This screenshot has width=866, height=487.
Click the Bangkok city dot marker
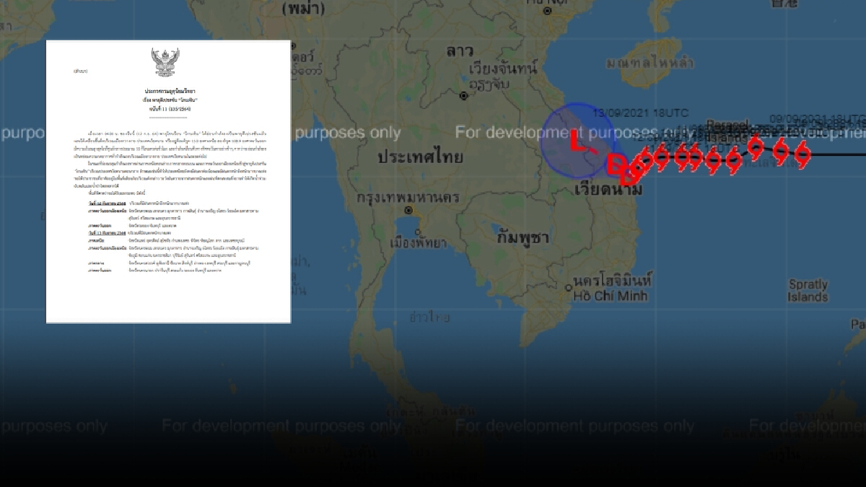click(x=408, y=211)
